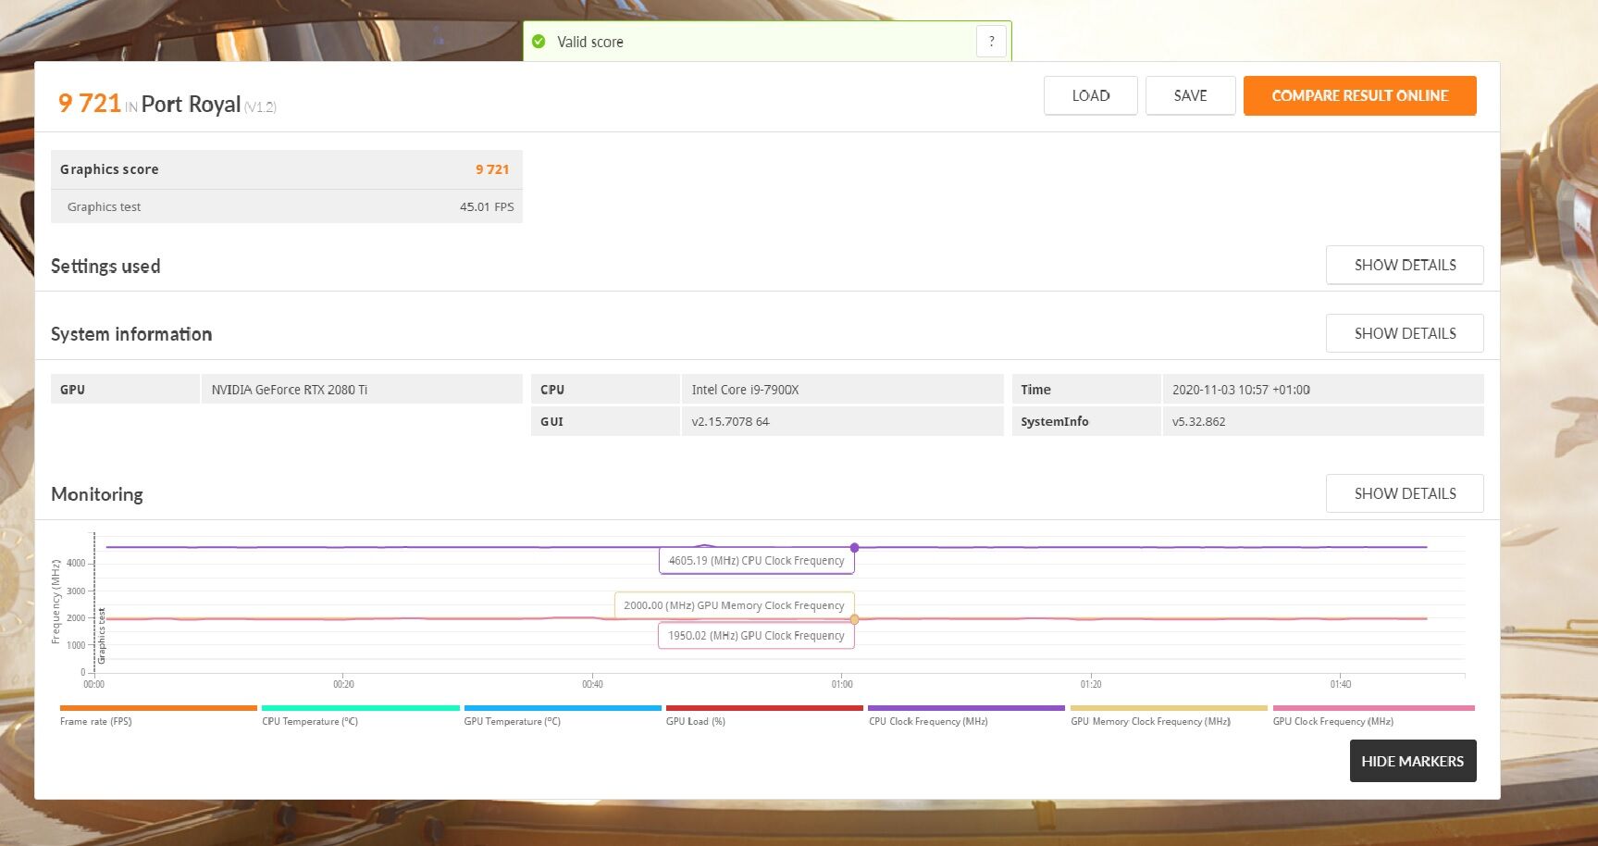
Task: Save the benchmark result with SAVE
Action: [x=1190, y=95]
